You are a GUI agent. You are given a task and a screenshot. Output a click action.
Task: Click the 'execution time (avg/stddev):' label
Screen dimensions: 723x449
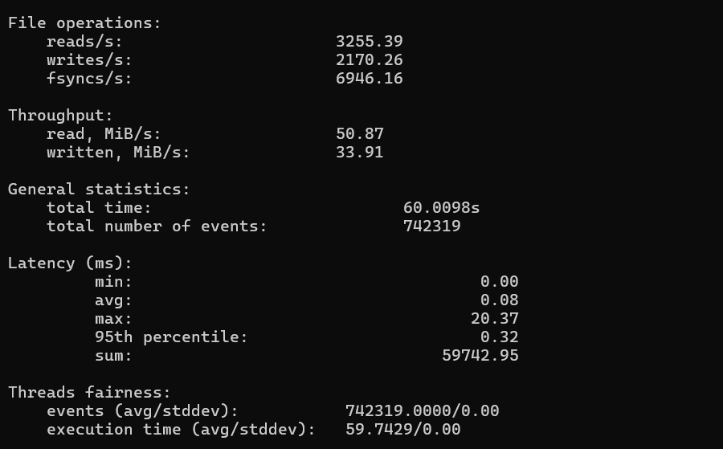click(181, 430)
